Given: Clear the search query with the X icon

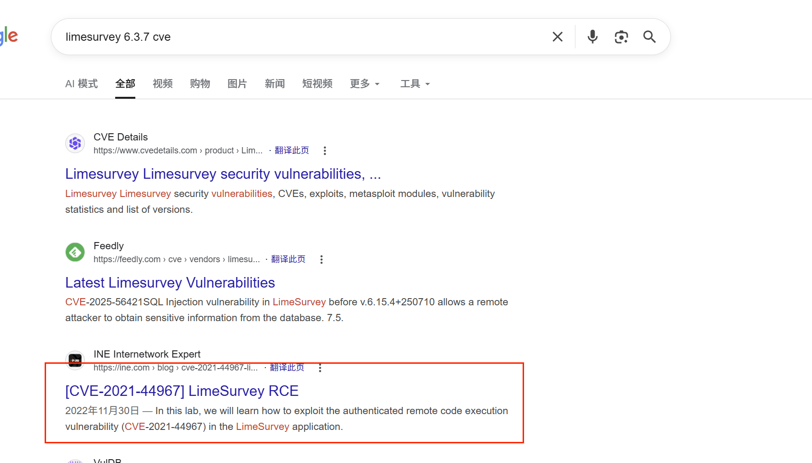Looking at the screenshot, I should pos(557,37).
